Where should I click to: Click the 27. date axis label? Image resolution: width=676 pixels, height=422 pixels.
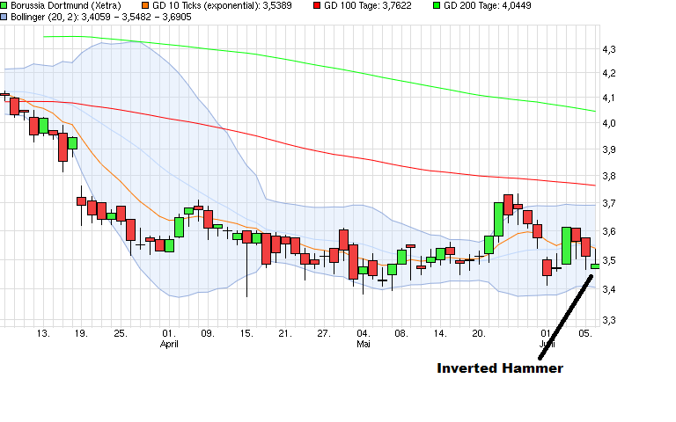[324, 334]
